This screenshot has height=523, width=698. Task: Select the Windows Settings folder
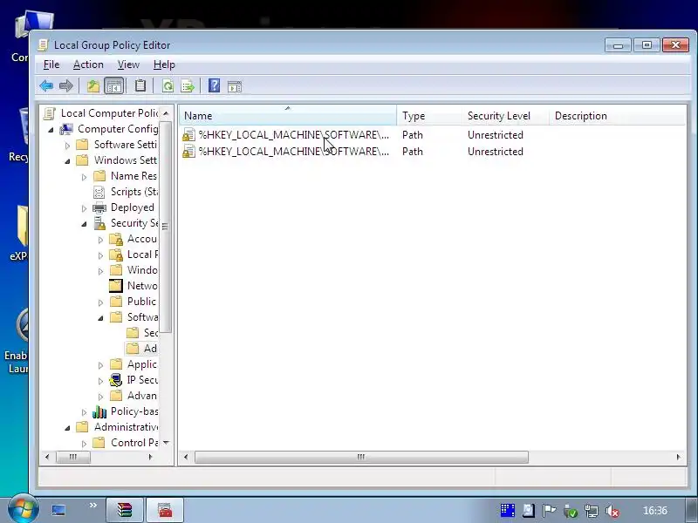(125, 160)
